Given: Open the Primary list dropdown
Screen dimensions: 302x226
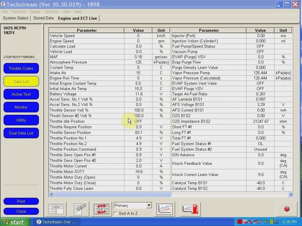Looking at the screenshot, I should tap(149, 205).
